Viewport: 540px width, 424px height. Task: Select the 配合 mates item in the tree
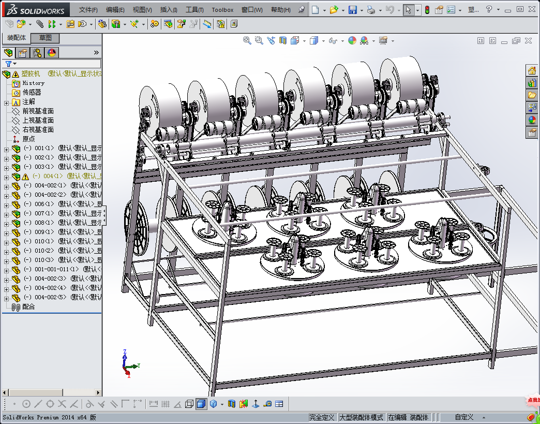point(28,307)
